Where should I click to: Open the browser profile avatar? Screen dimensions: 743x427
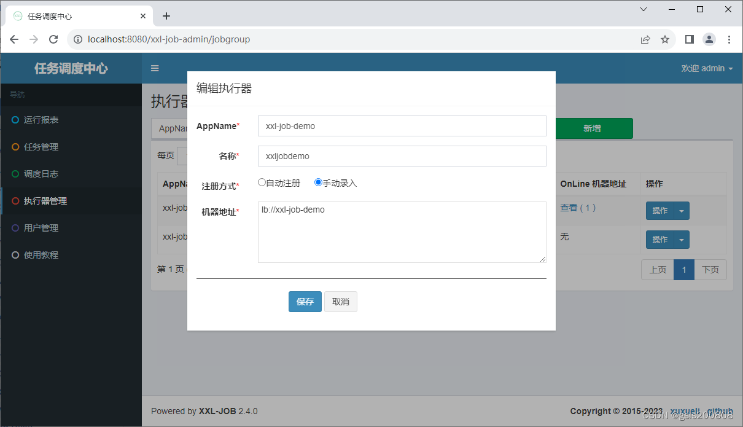709,39
